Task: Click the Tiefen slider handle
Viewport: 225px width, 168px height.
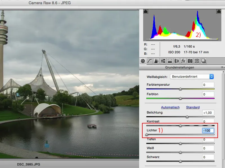Action: (180, 143)
